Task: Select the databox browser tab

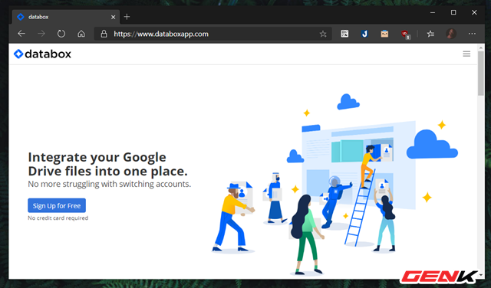Action: click(65, 17)
